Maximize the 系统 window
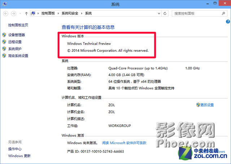The height and width of the screenshot is (164, 231). [215, 3]
